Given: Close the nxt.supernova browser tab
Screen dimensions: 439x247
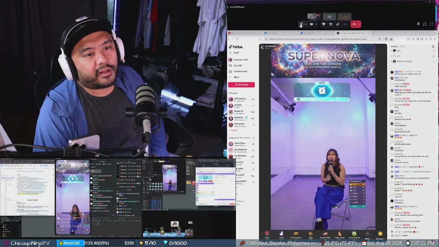Looking at the screenshot, I should 368,33.
